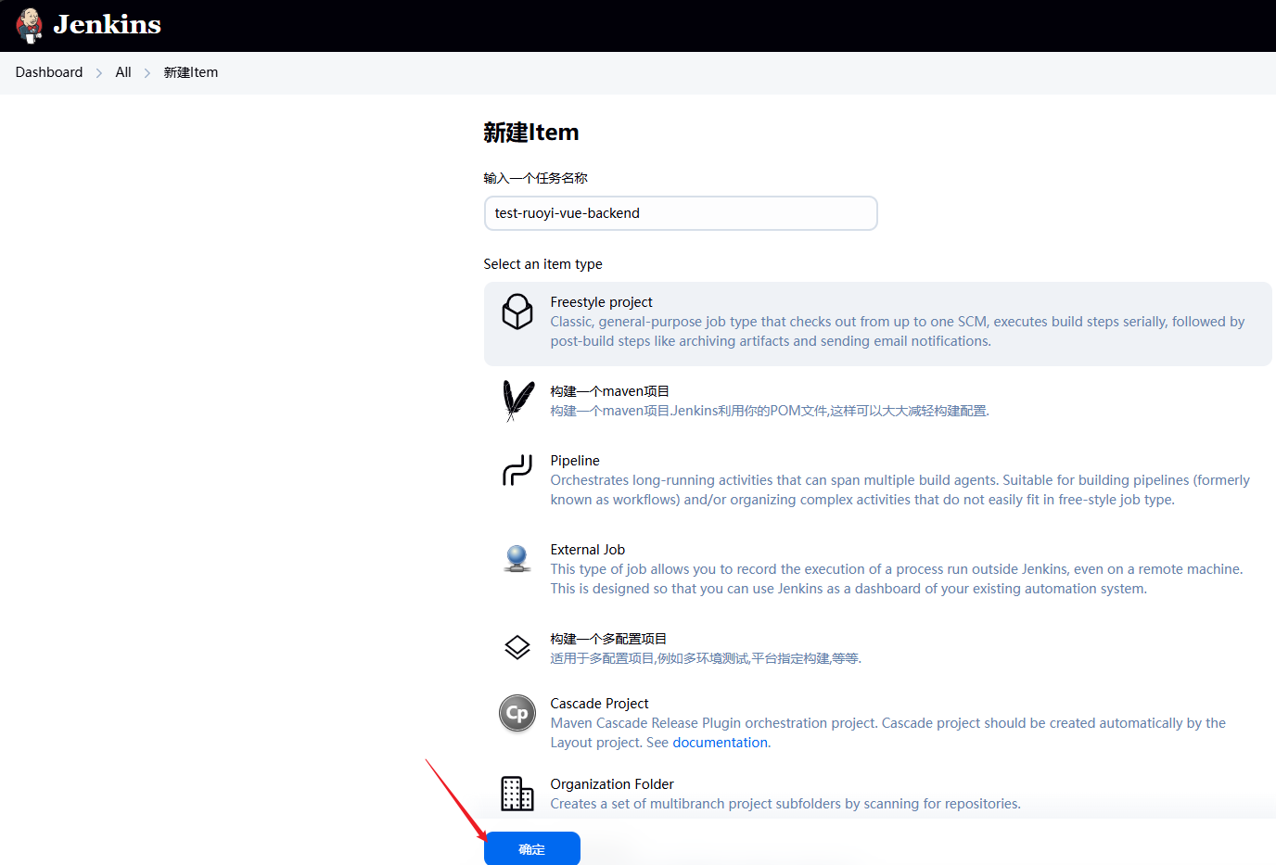
Task: Click the Jenkins butler logo icon
Action: point(30,25)
